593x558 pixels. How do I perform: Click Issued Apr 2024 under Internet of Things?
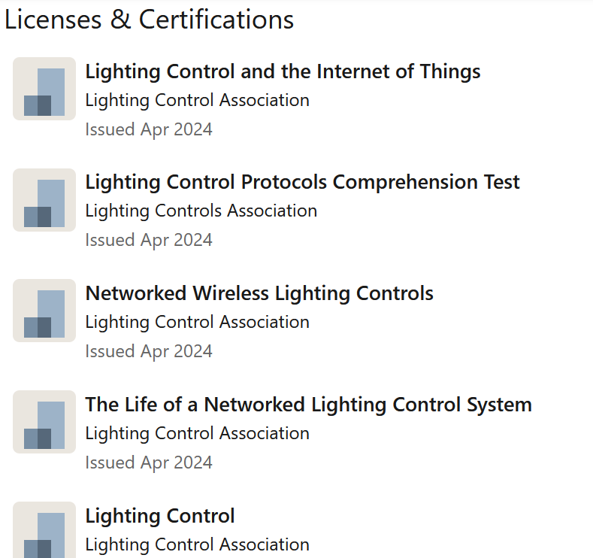pos(149,130)
